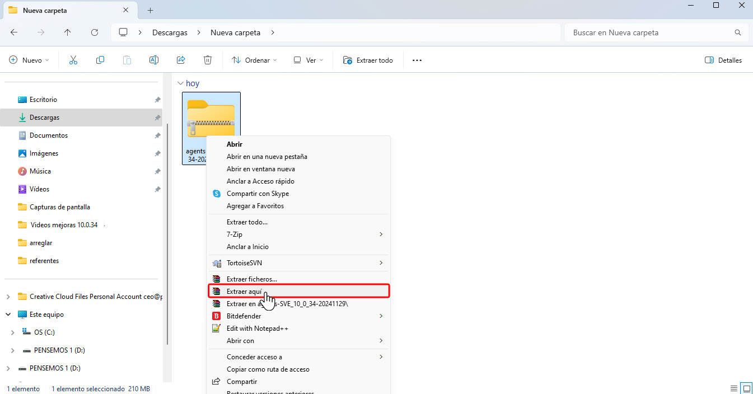Screen dimensions: 753x394
Task: Collapse the Este equipo tree node
Action: [x=8, y=315]
